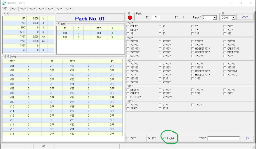The image size is (256, 149).
Task: Click the T01 temperature label
Action: 65,33
